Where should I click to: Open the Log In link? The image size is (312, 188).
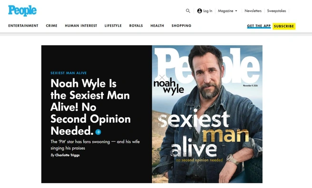coord(208,11)
